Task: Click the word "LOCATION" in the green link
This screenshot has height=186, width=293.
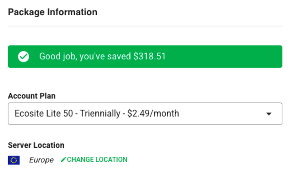Action: pyautogui.click(x=111, y=159)
